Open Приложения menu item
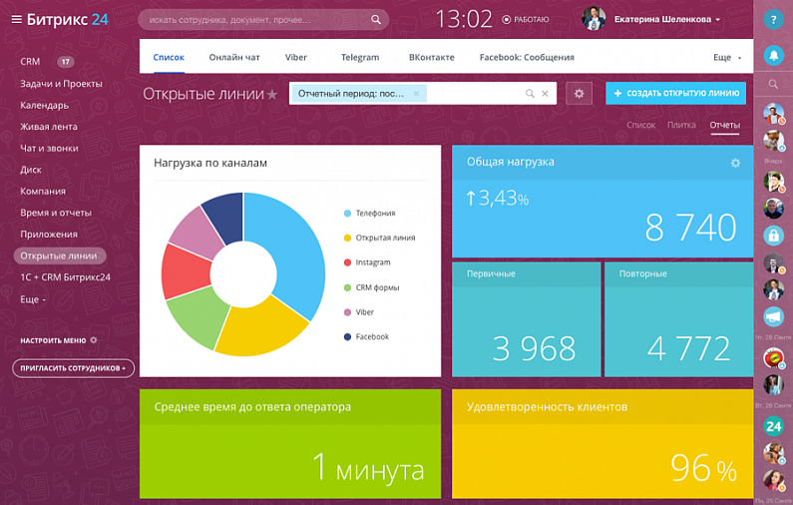 pos(49,235)
